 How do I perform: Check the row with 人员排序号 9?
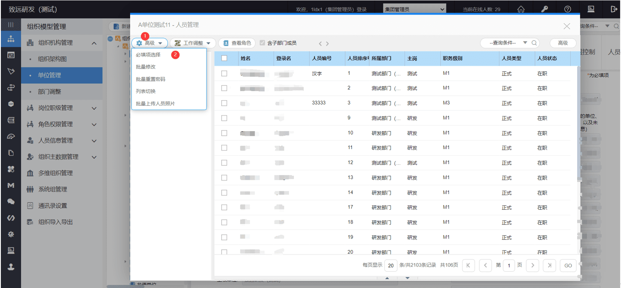coord(224,118)
